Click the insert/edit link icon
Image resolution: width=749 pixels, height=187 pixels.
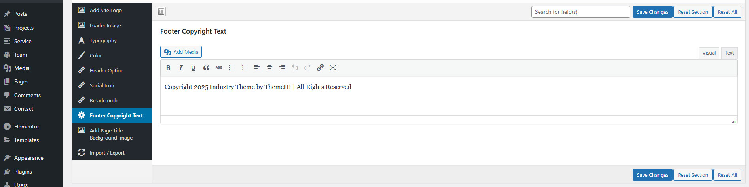point(320,68)
